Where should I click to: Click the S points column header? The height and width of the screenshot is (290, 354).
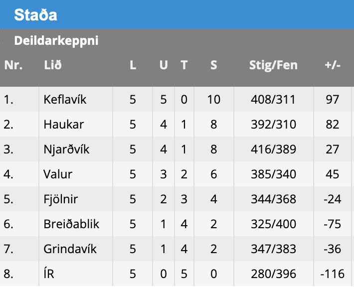pyautogui.click(x=213, y=65)
